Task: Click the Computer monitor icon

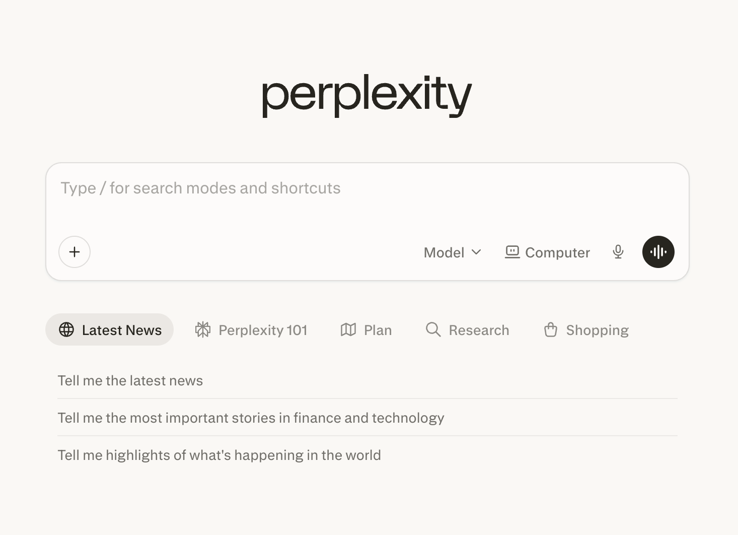Action: pyautogui.click(x=512, y=252)
